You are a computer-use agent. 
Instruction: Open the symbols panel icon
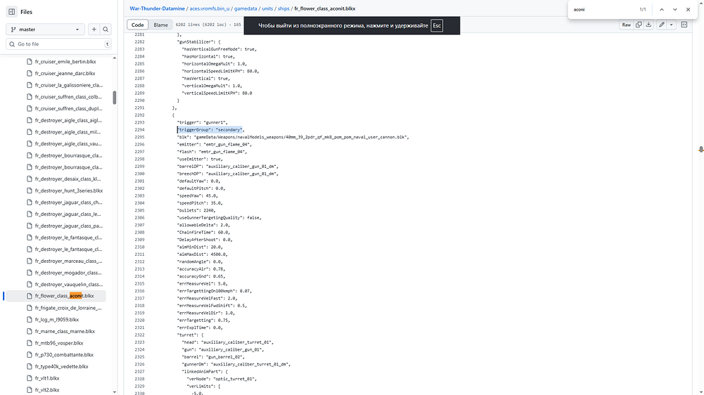point(684,25)
